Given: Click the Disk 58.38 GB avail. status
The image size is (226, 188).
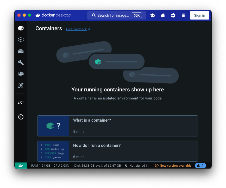Looking at the screenshot, I should tap(98, 166).
